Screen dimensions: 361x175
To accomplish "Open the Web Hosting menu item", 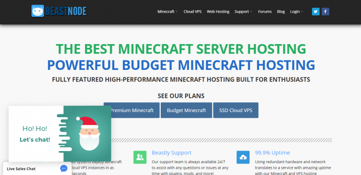I will 218,11.
